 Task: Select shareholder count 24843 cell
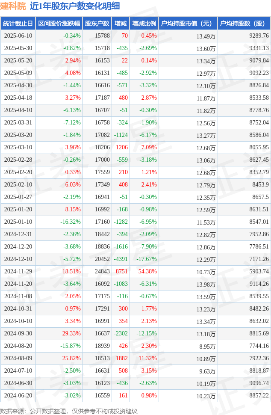(102, 271)
